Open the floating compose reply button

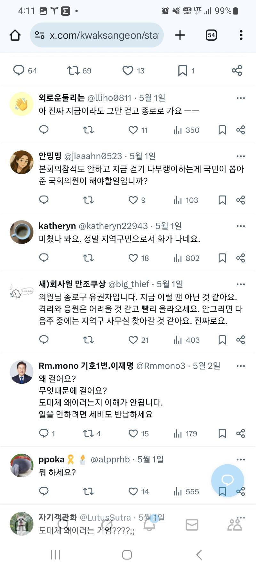(228, 480)
